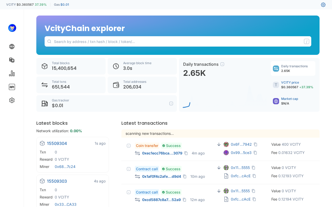
Task: Click the Success status of transaction 0xec1ecc76bca...3079
Action: 172,146
